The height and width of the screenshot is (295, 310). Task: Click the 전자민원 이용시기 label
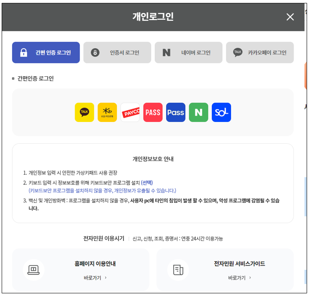(x=104, y=238)
